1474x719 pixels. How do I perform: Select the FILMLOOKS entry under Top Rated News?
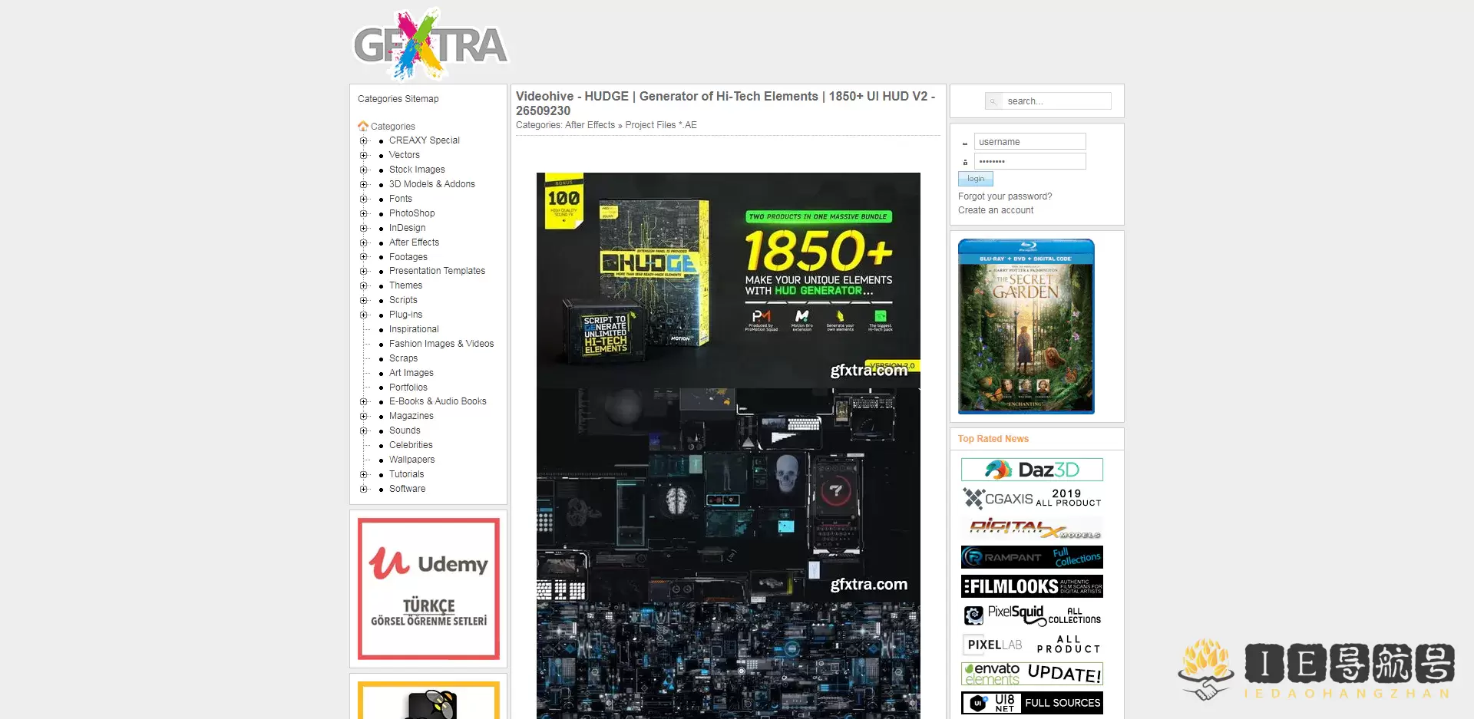point(1032,585)
